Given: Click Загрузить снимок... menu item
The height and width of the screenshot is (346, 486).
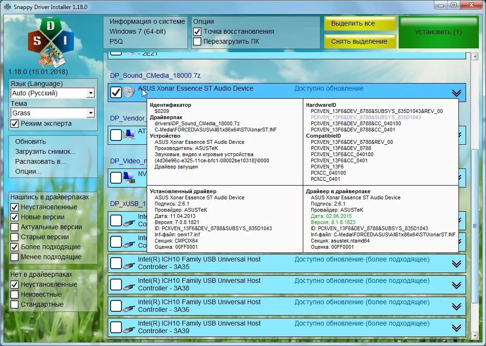Looking at the screenshot, I should (45, 151).
